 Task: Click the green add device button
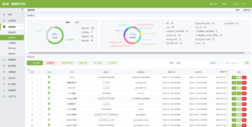coord(35,63)
